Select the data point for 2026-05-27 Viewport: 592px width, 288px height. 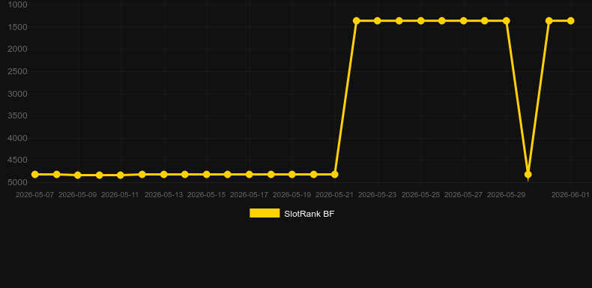pyautogui.click(x=463, y=20)
